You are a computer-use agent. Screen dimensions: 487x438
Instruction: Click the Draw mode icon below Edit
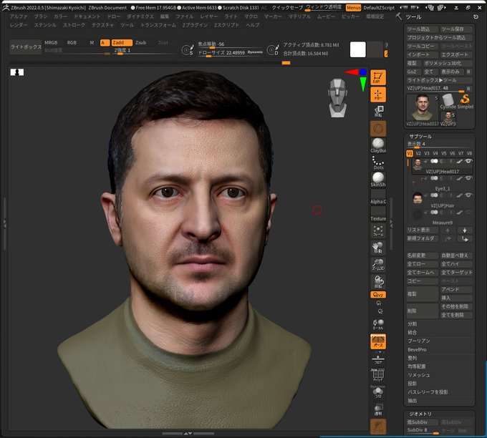378,95
